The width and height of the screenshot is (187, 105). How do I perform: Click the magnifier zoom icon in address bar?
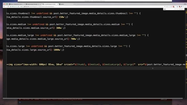pos(165,6)
